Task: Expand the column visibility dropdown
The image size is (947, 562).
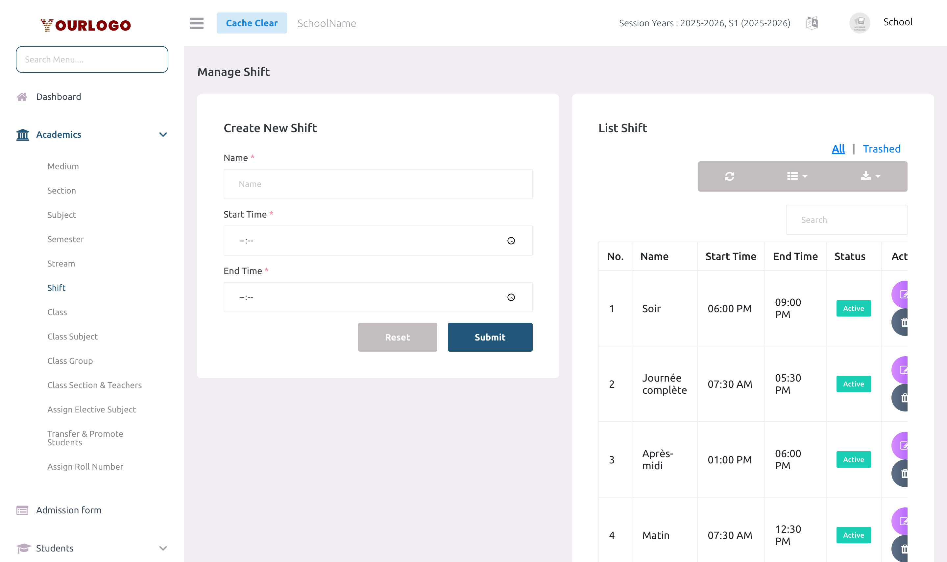Action: (x=795, y=176)
